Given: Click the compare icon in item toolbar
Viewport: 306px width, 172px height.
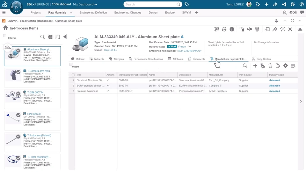Looking at the screenshot, I should coord(249,29).
